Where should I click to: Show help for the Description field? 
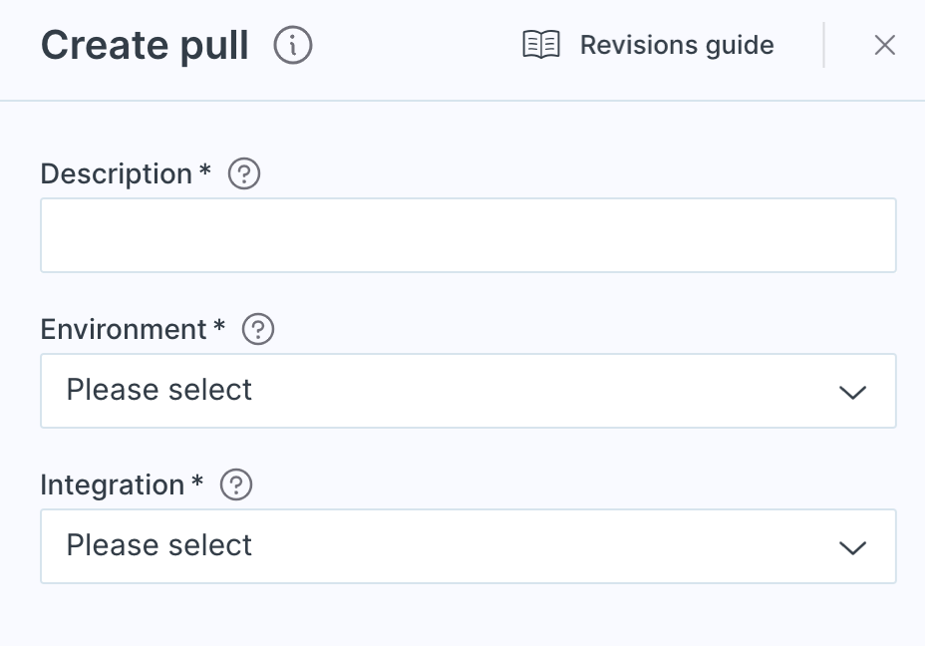pyautogui.click(x=244, y=174)
